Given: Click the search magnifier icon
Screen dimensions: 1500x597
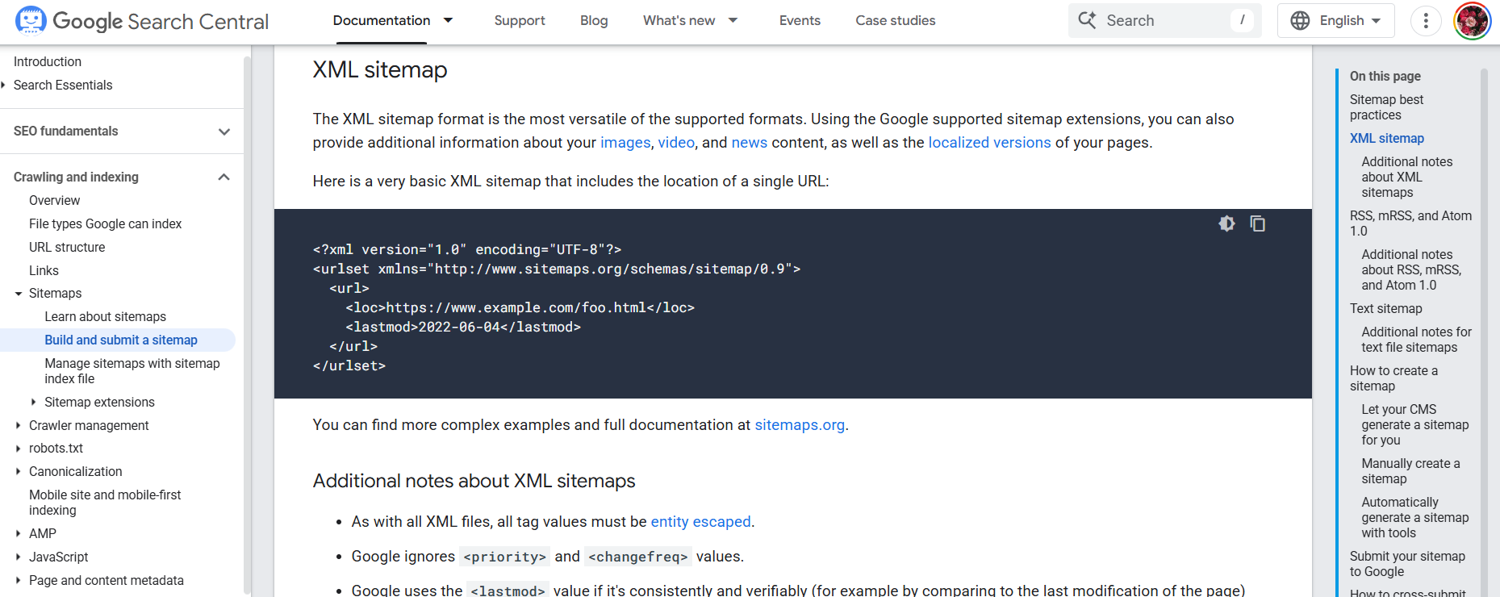Looking at the screenshot, I should 1087,21.
